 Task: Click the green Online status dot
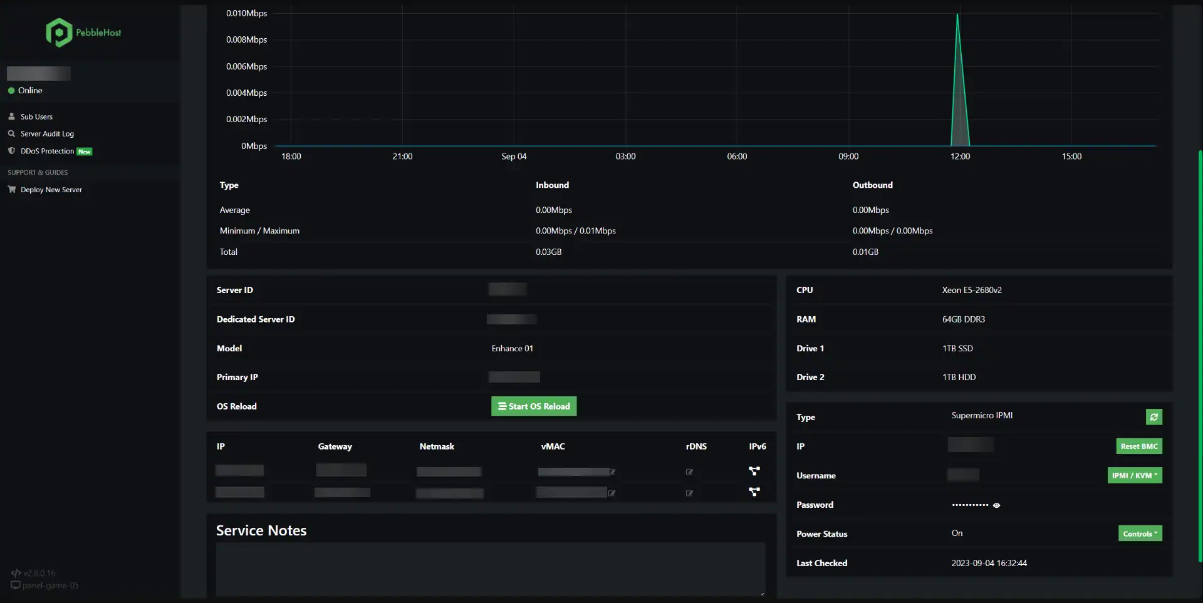coord(11,91)
